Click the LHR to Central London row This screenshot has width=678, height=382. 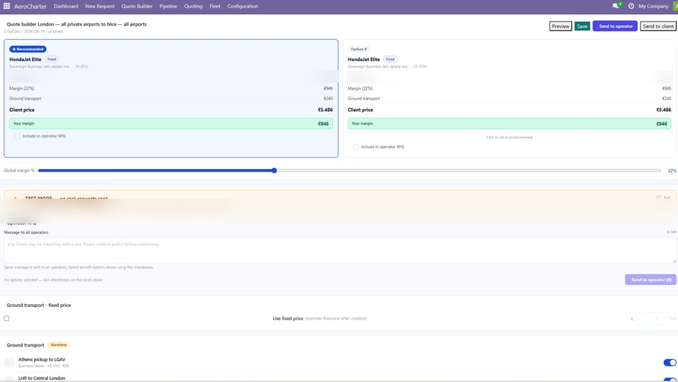(340, 378)
